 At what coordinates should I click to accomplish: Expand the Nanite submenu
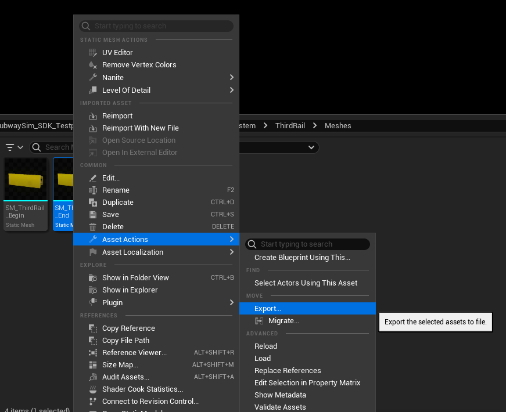tap(231, 78)
